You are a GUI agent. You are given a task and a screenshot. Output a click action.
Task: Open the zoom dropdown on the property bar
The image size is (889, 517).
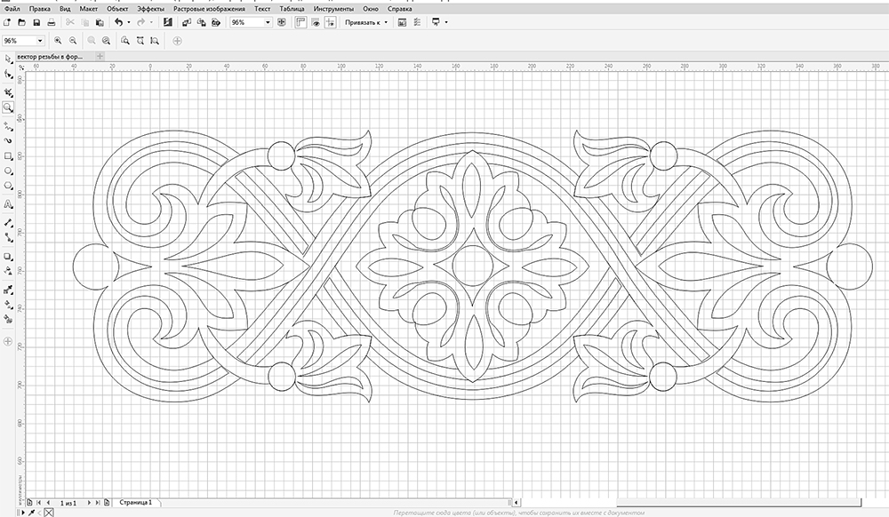pyautogui.click(x=41, y=41)
